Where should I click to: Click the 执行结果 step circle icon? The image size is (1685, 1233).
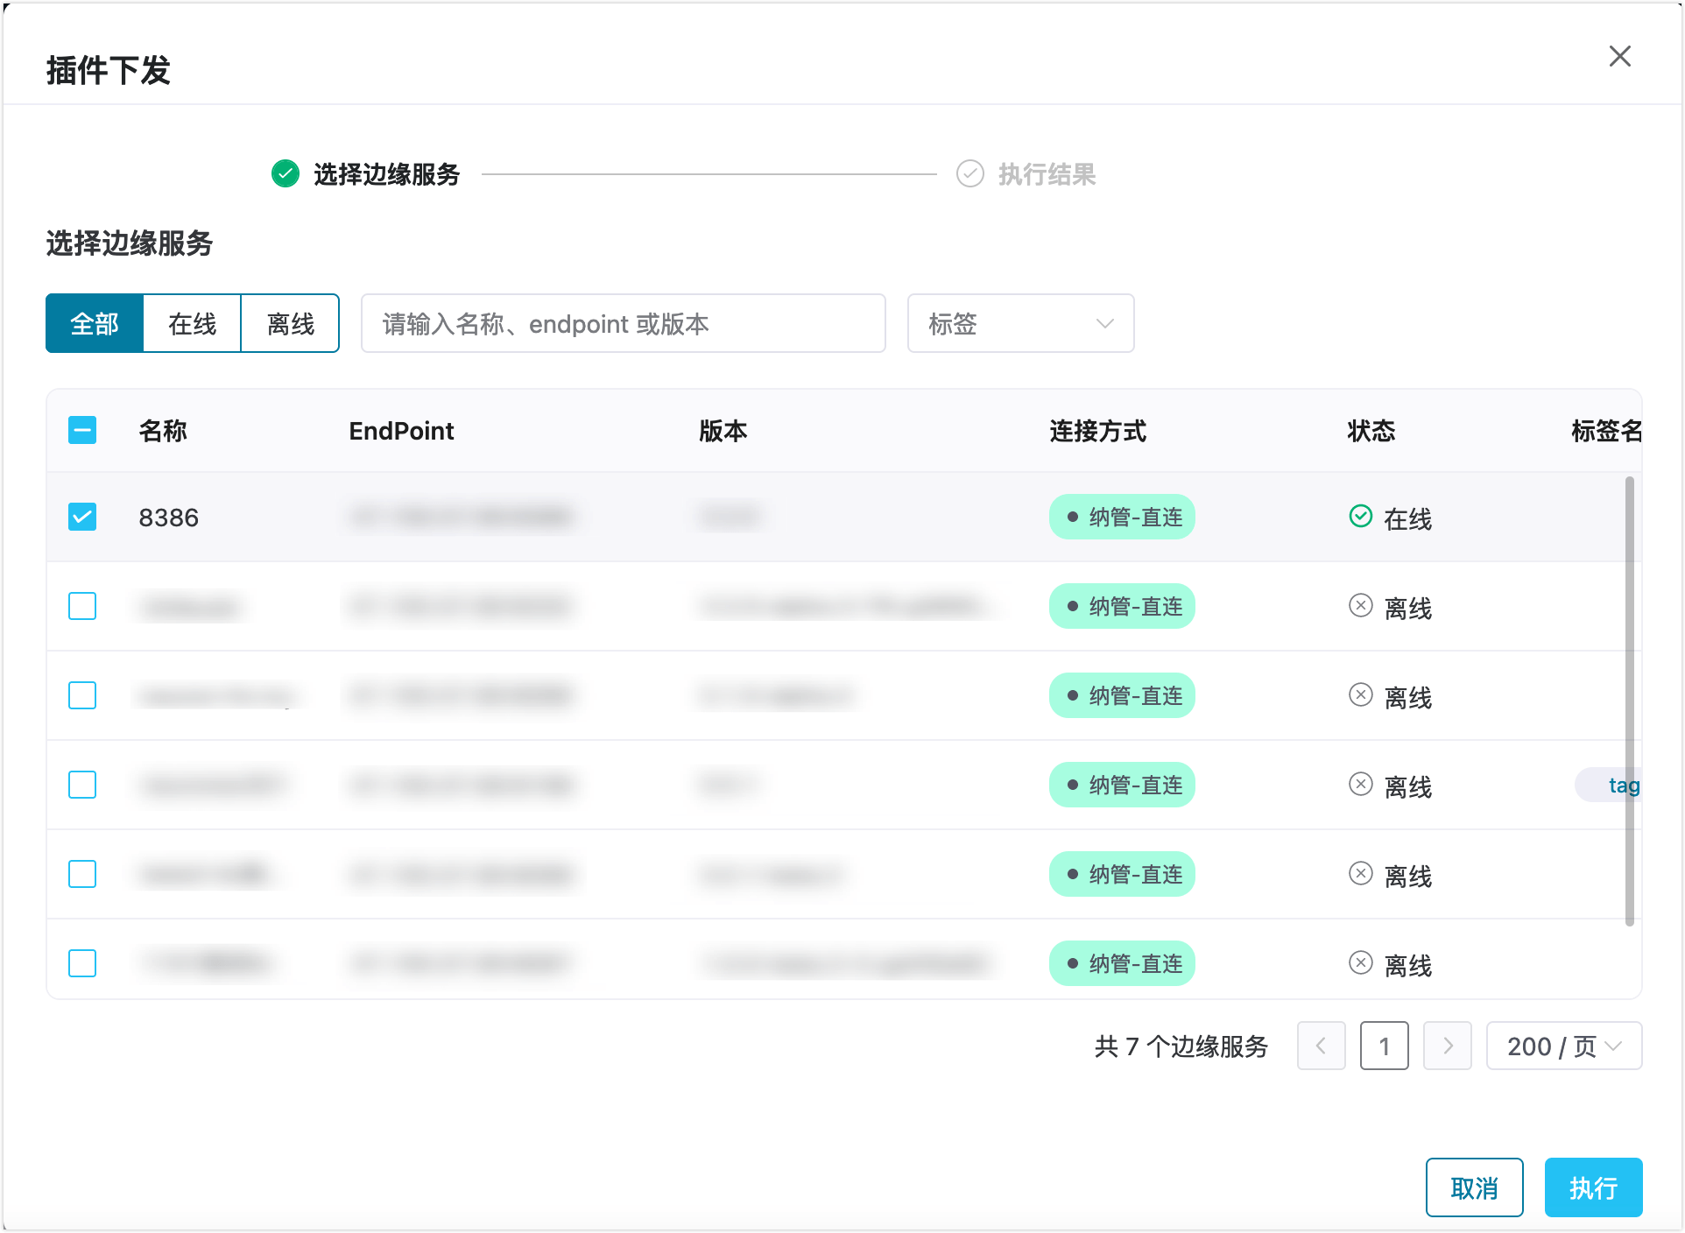click(969, 174)
